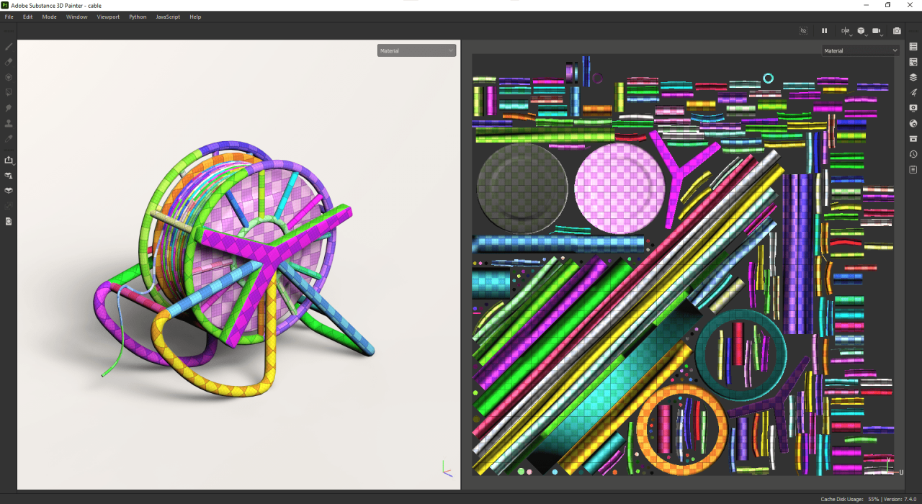The width and height of the screenshot is (922, 504).
Task: Expand the Symmetry options arrow
Action: tap(851, 35)
